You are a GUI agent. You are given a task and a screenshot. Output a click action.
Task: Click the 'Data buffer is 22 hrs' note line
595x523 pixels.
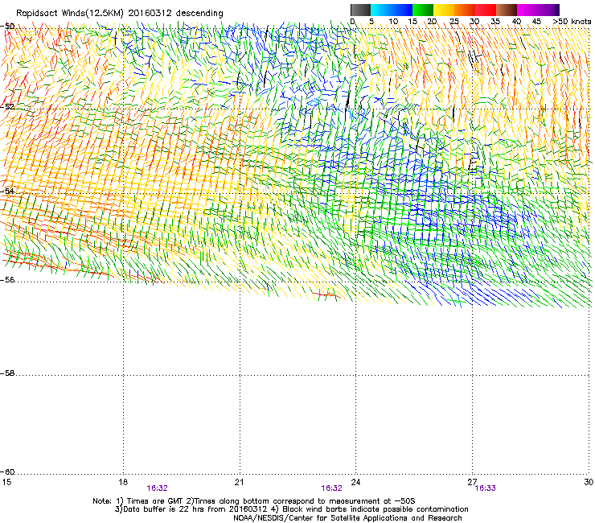click(291, 509)
